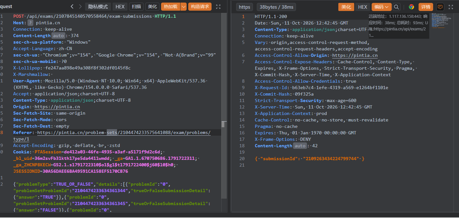The image size is (459, 218).
Task: Open the 详情 details button
Action: pyautogui.click(x=426, y=7)
